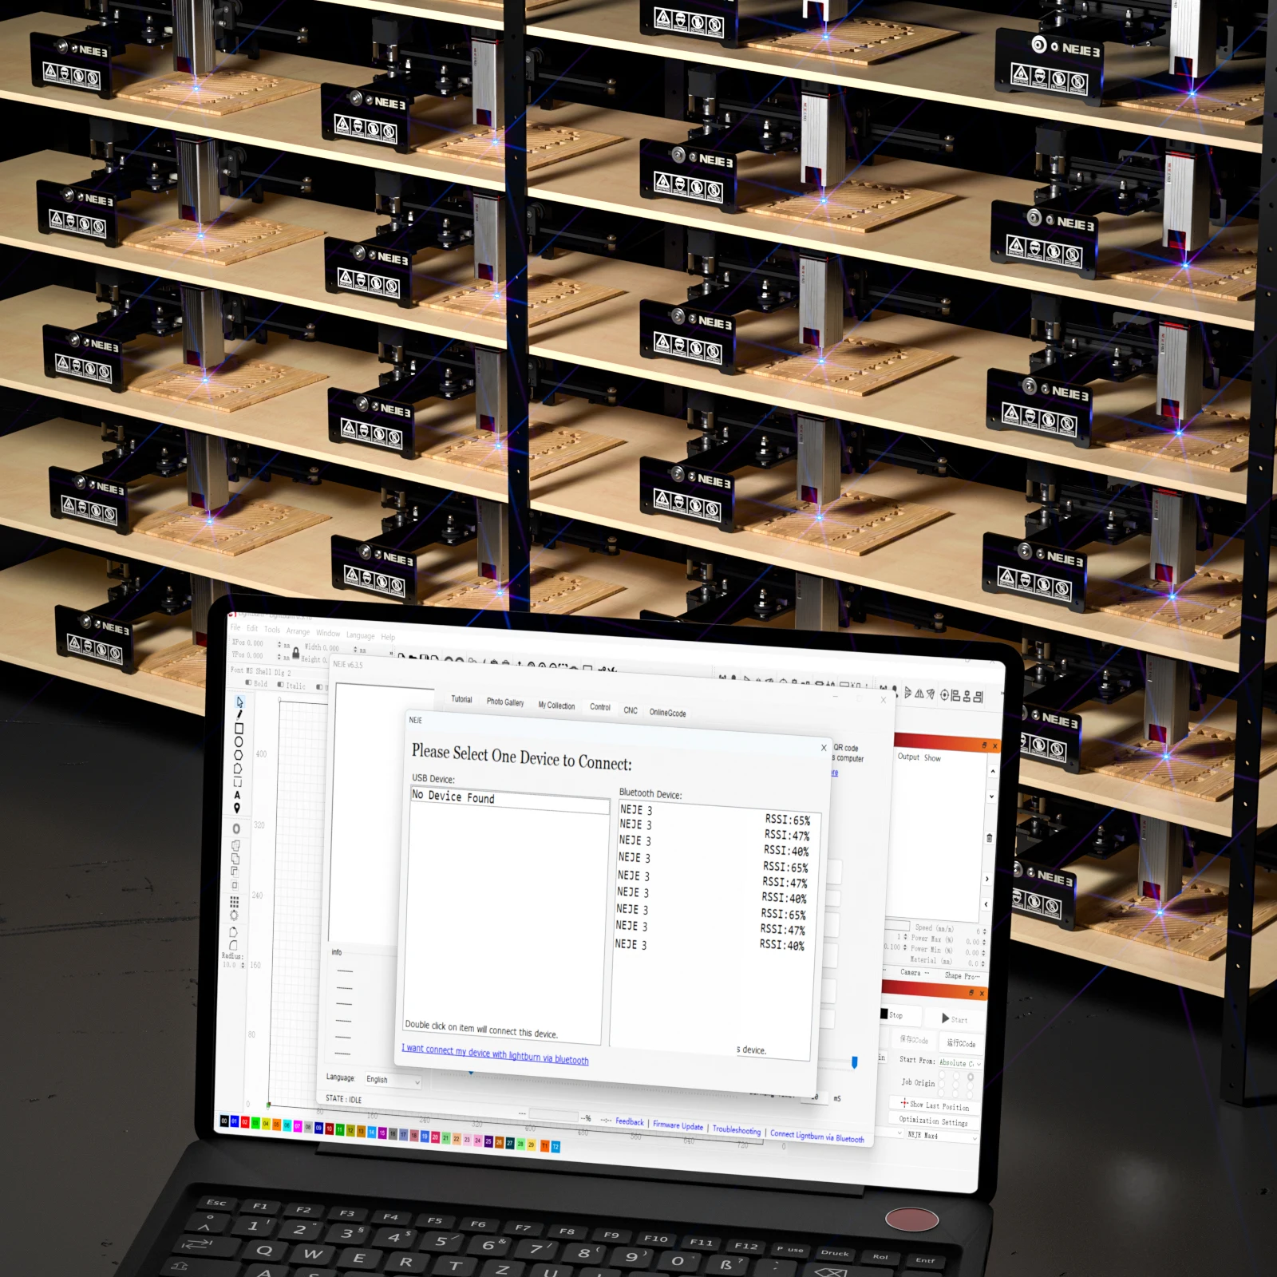Click the right chevron in the Cuts panel

pyautogui.click(x=987, y=879)
